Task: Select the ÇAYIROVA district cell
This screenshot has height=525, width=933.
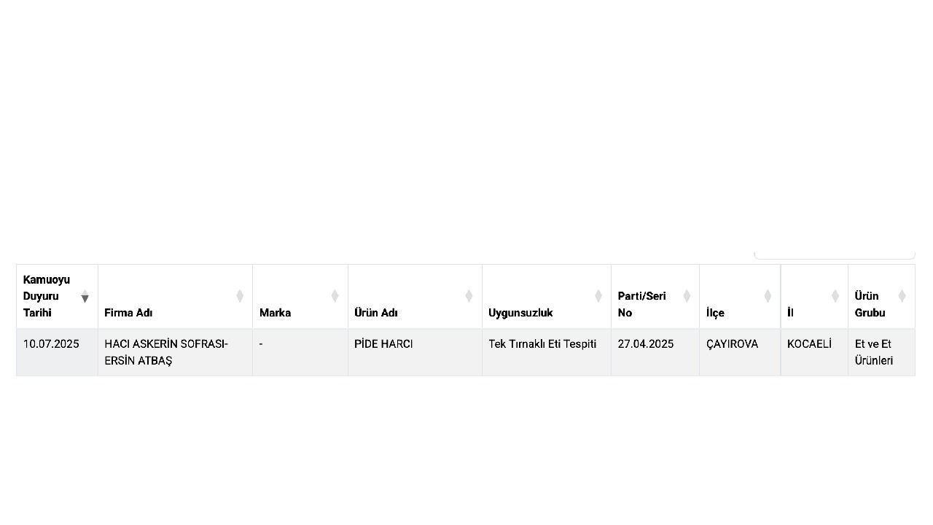Action: (740, 352)
